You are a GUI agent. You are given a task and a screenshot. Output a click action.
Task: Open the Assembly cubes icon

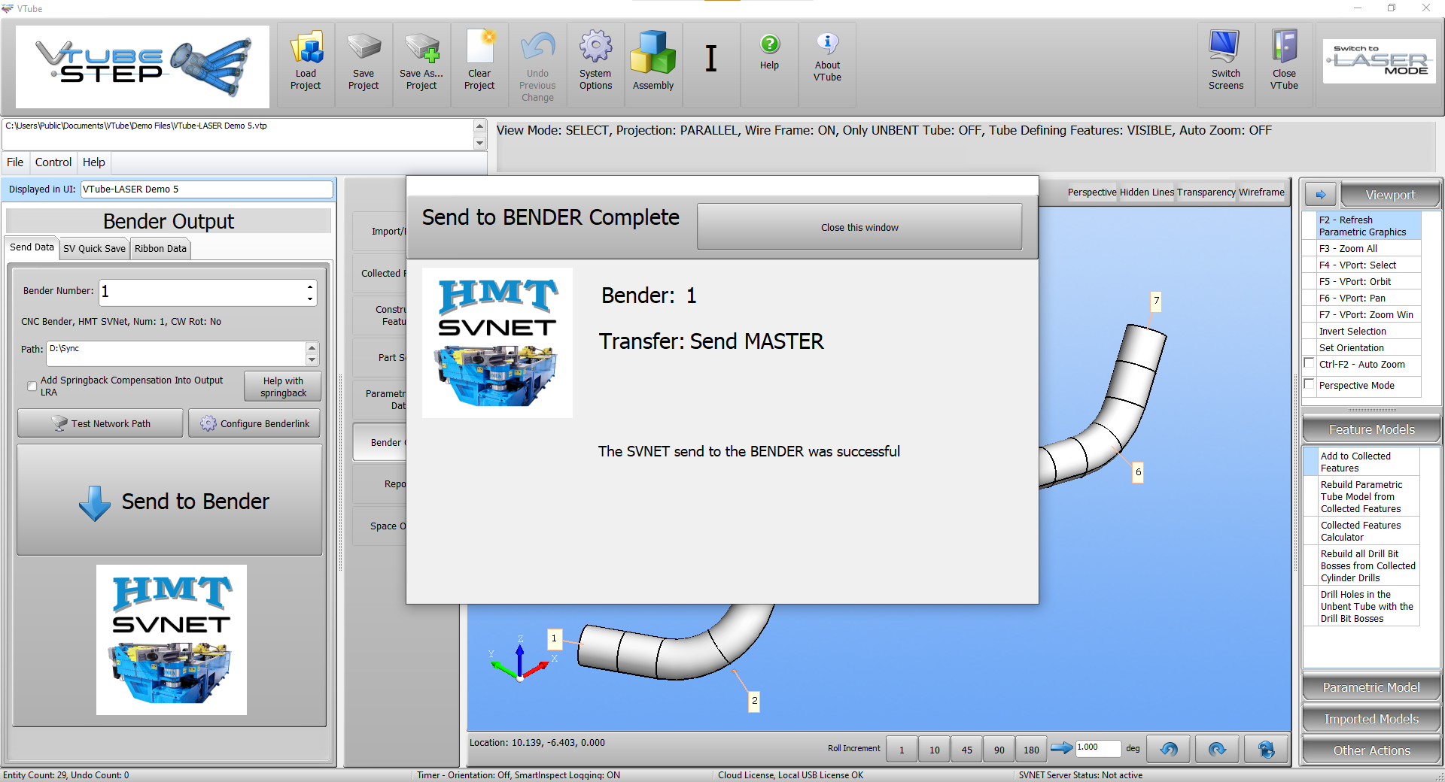[653, 53]
